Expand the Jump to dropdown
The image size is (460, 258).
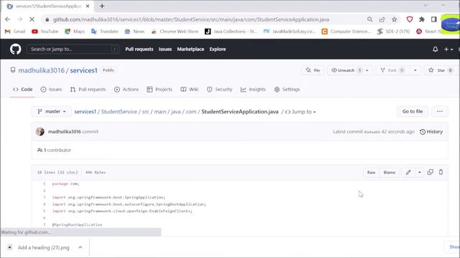tap(300, 112)
